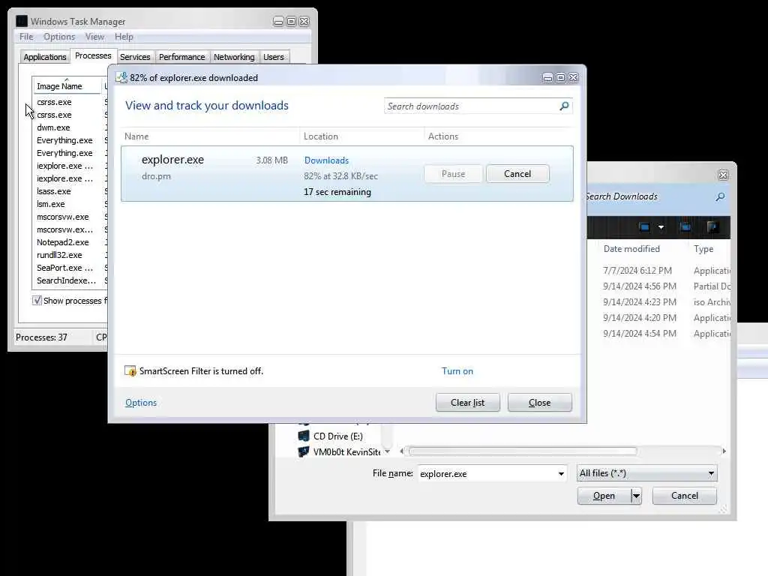
Task: Click the search downloads magnifier icon
Action: tap(564, 106)
